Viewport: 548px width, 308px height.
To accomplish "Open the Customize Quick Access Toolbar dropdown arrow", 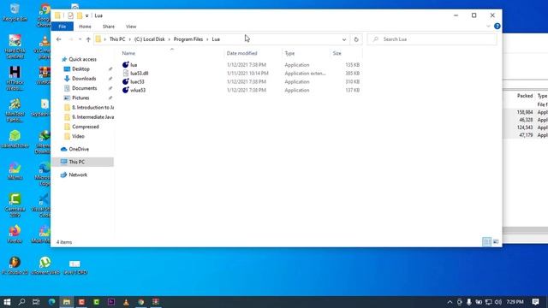I will coord(86,15).
